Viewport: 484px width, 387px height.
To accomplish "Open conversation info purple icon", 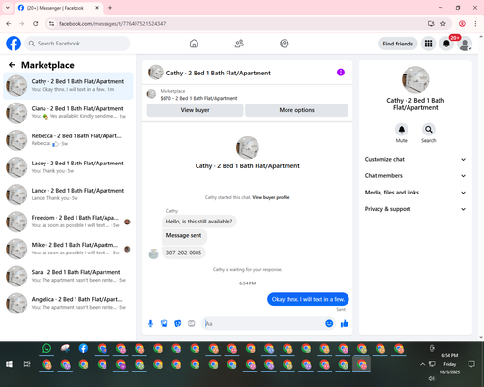I will click(341, 73).
